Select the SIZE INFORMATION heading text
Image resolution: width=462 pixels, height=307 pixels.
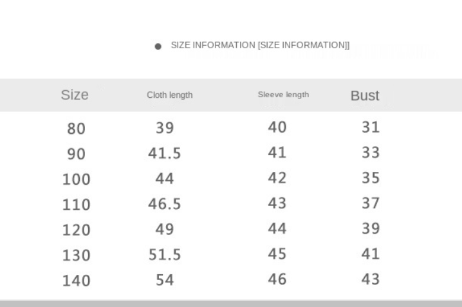coord(260,45)
